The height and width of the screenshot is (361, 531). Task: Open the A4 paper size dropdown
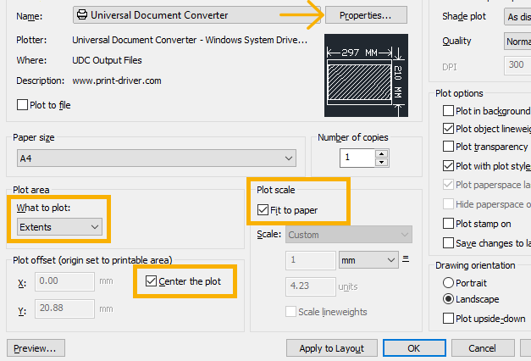pos(157,158)
